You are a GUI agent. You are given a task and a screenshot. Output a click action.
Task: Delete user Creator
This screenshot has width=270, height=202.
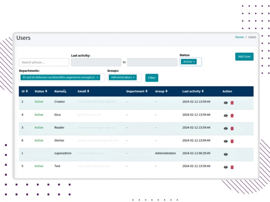pos(232,103)
